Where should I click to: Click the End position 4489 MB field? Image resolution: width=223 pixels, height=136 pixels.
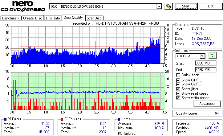click(206, 70)
